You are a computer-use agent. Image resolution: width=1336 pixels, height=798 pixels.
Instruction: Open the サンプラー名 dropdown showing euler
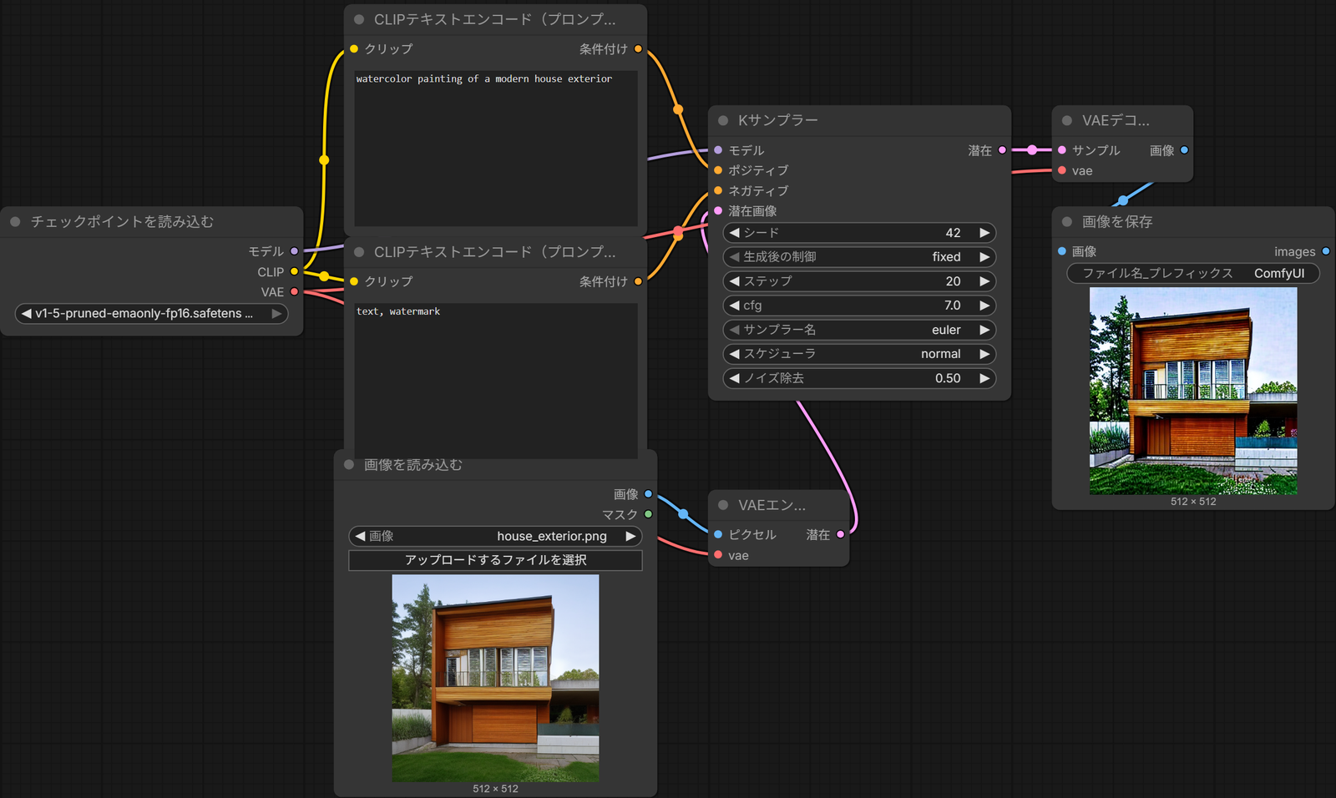(x=859, y=330)
